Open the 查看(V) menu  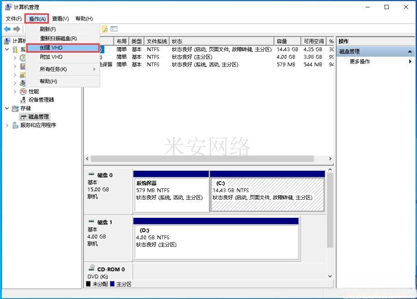click(60, 18)
